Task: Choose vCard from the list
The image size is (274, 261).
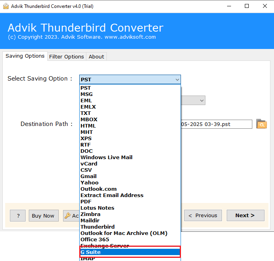Action: click(x=130, y=164)
